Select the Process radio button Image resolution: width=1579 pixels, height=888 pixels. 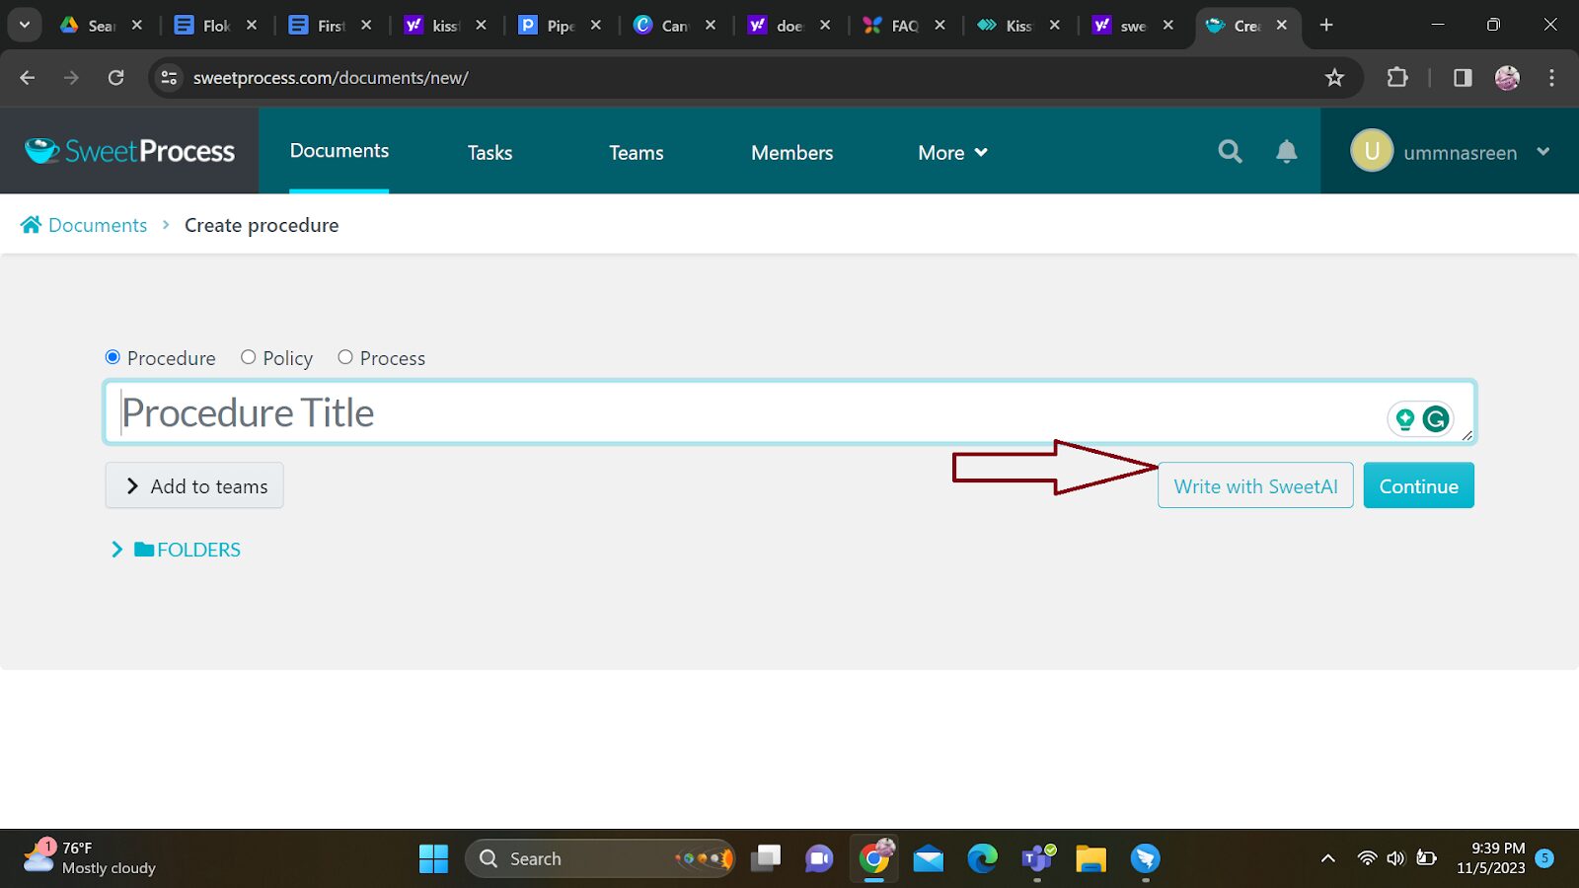pyautogui.click(x=345, y=357)
